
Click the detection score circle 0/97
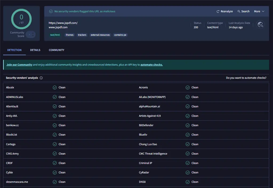click(21, 19)
